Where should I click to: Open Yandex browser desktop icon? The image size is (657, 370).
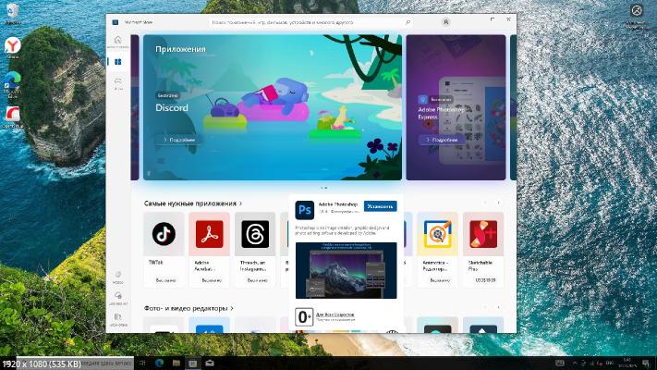[13, 47]
